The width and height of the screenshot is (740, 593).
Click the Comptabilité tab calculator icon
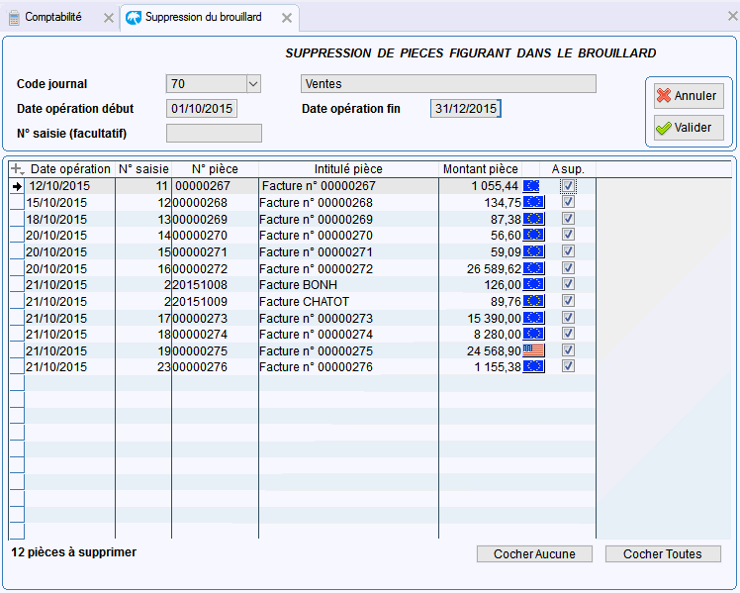click(15, 18)
